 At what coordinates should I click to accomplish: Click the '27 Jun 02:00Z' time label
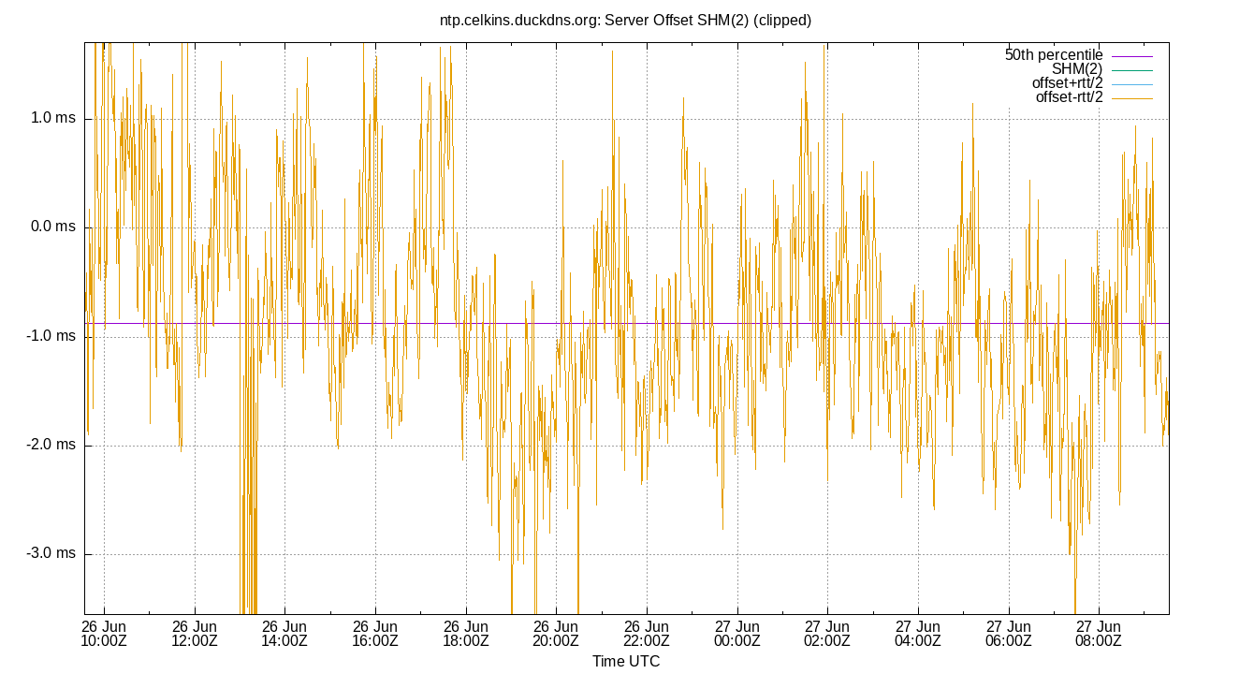tap(827, 634)
